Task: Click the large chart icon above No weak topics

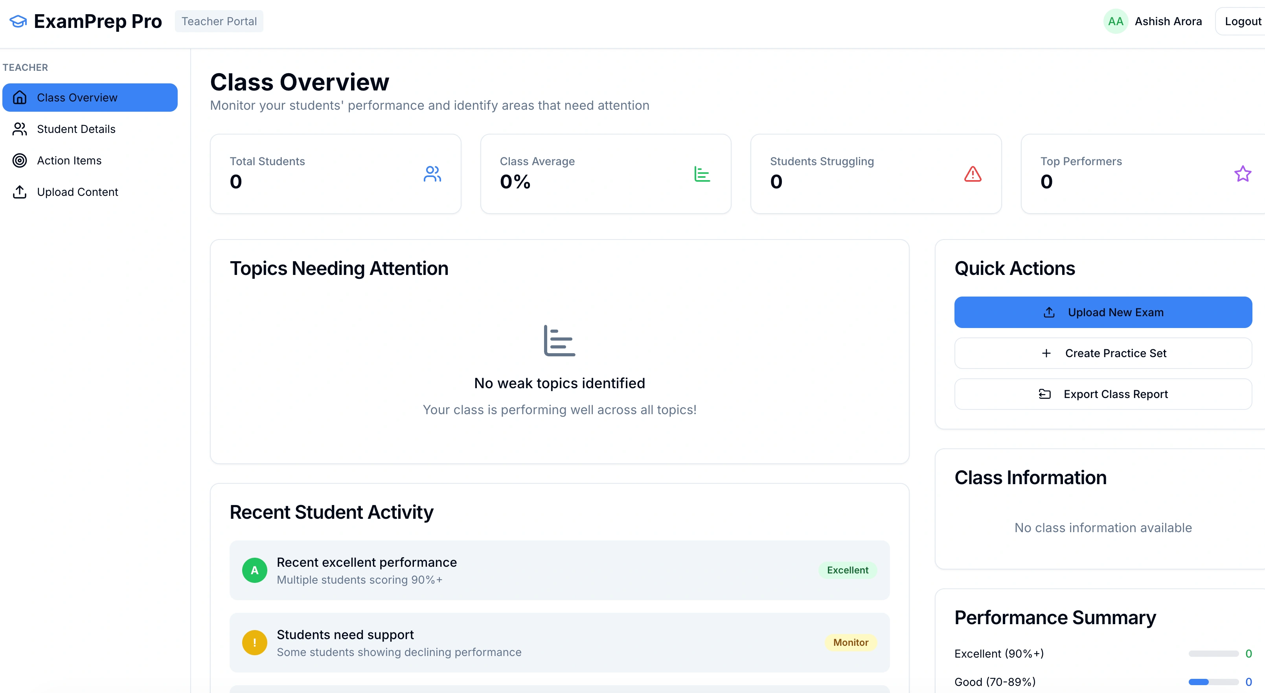Action: click(x=559, y=341)
